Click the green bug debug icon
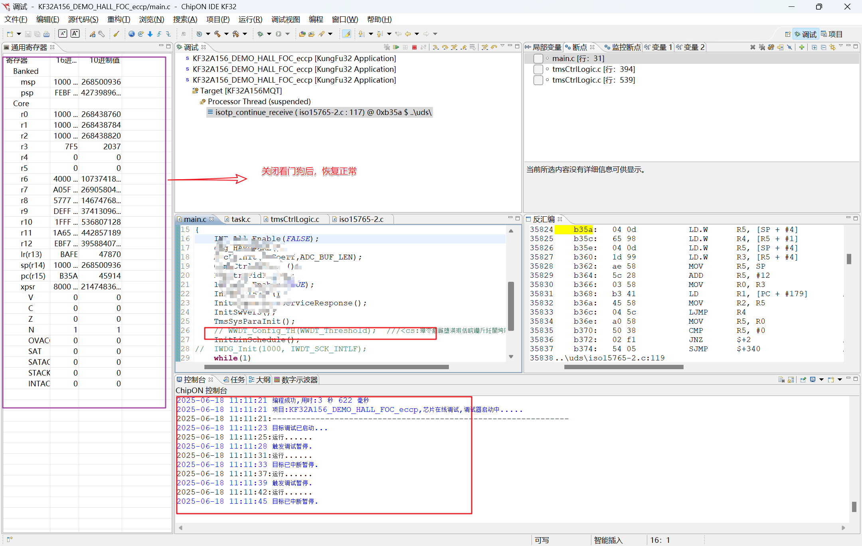This screenshot has height=546, width=862. tap(260, 34)
